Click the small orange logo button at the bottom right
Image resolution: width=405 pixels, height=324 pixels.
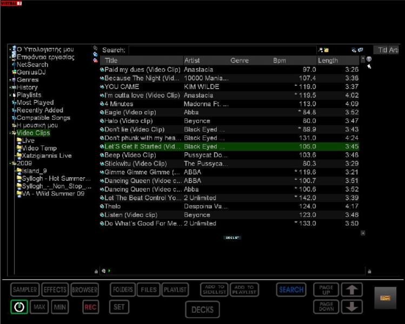pos(385,298)
